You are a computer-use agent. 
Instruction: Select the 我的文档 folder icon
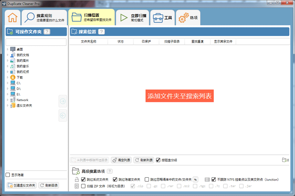click(x=13, y=55)
